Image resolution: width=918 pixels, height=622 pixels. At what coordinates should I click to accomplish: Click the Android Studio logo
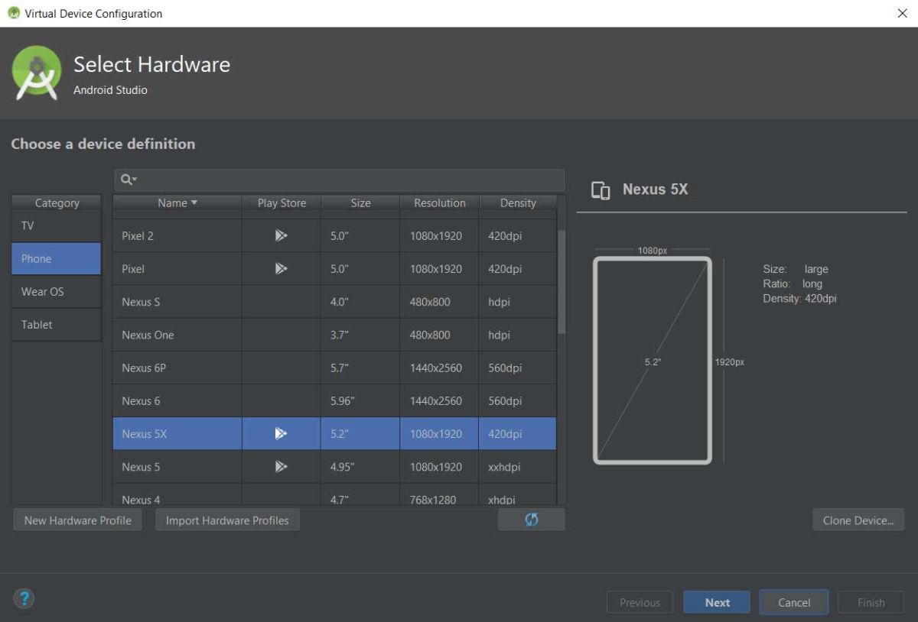pos(36,73)
